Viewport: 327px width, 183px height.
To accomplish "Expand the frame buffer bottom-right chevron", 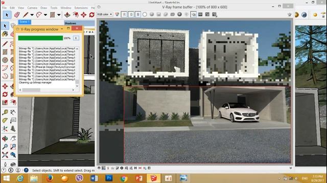I will click(x=291, y=168).
